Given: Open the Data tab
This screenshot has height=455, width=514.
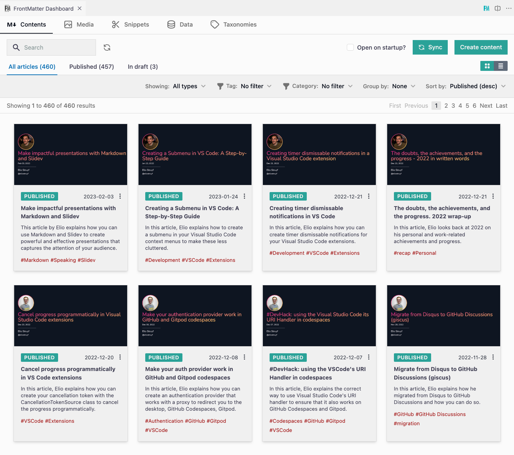Looking at the screenshot, I should [x=180, y=24].
